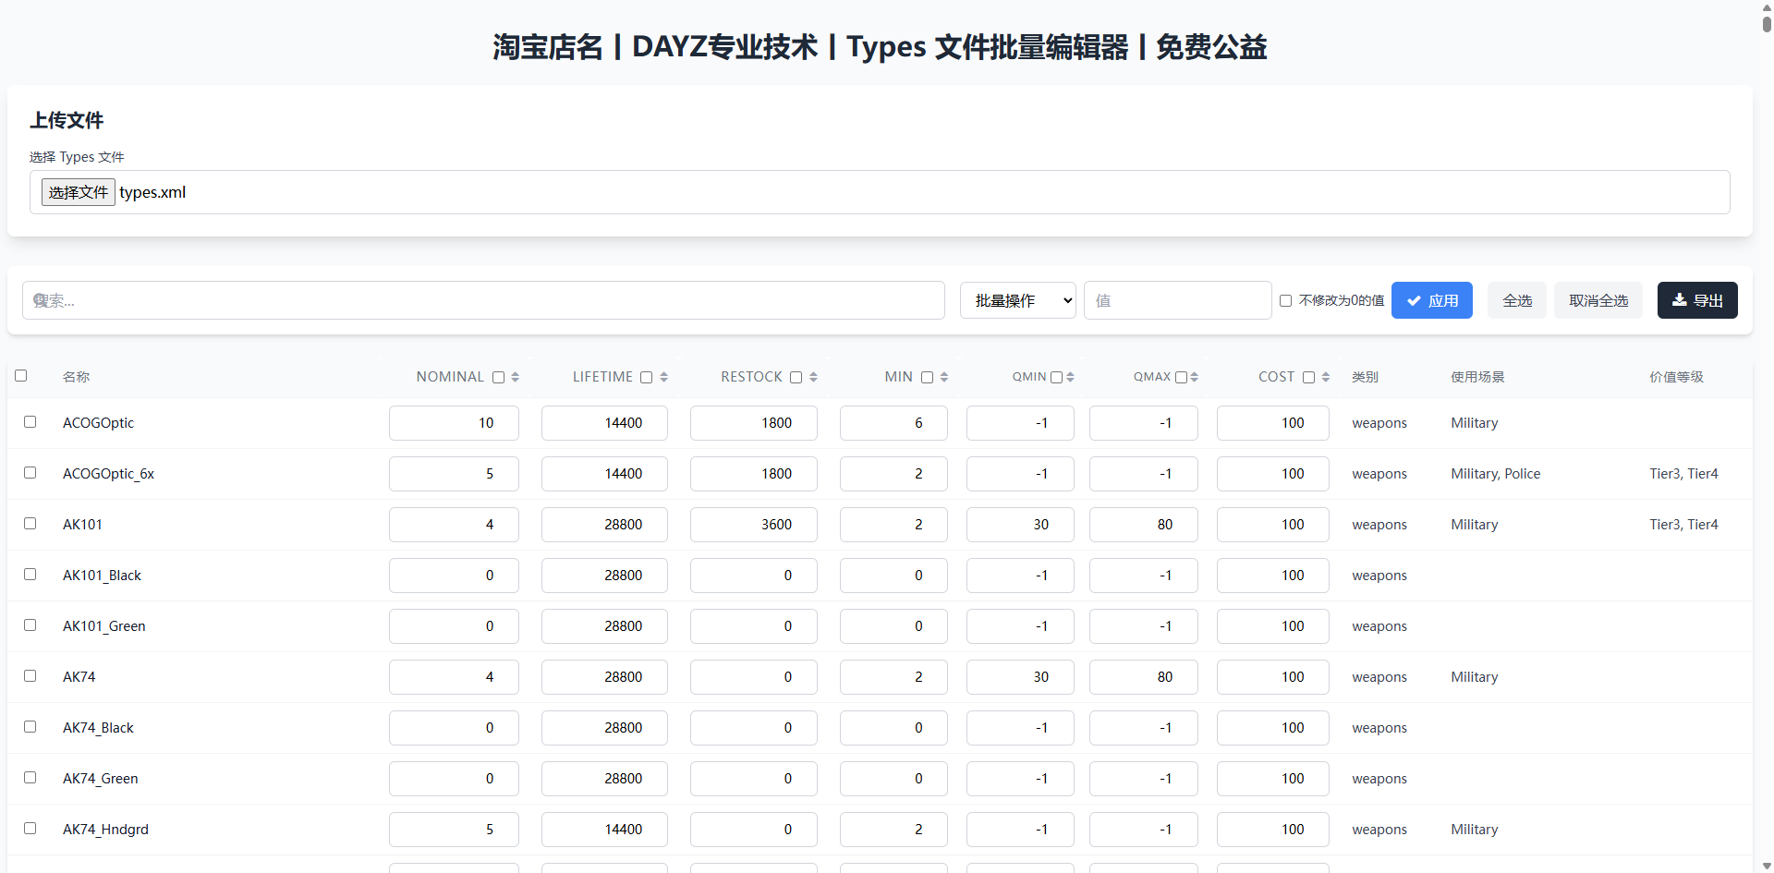Enable the COST column checkbox
Viewport: 1774px width, 873px height.
[1308, 377]
